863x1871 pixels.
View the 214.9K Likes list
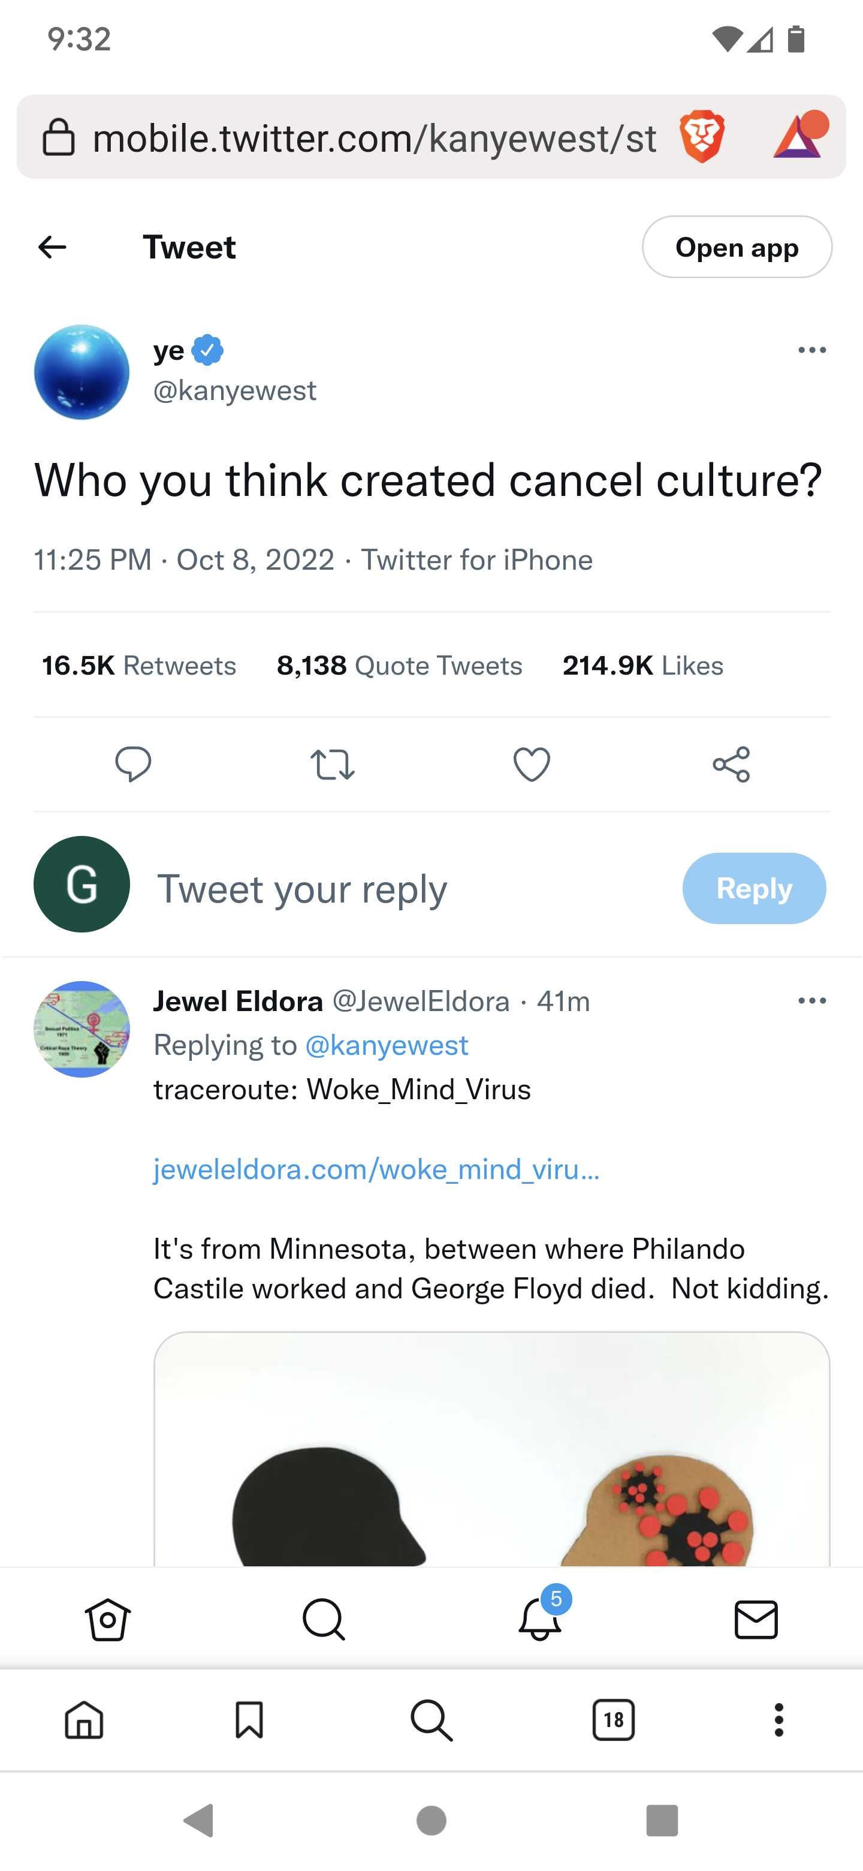pyautogui.click(x=643, y=665)
